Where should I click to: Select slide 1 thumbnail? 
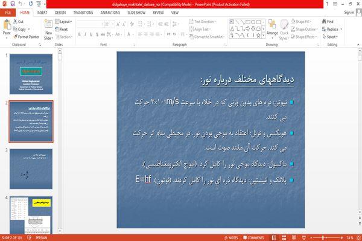tap(31, 74)
